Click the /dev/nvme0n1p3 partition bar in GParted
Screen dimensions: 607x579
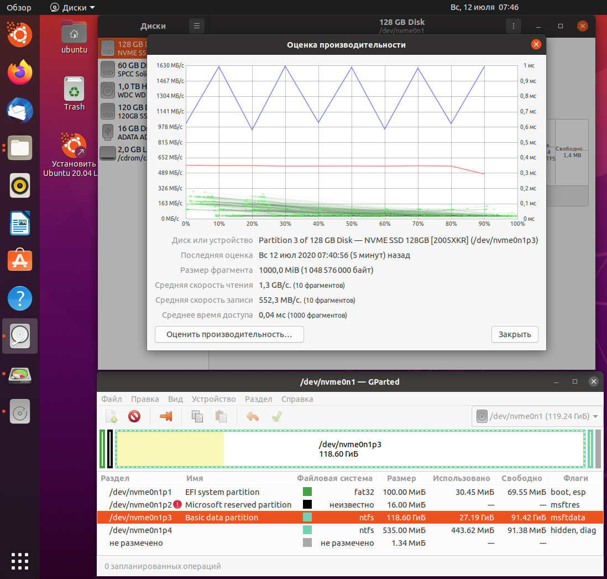point(350,449)
